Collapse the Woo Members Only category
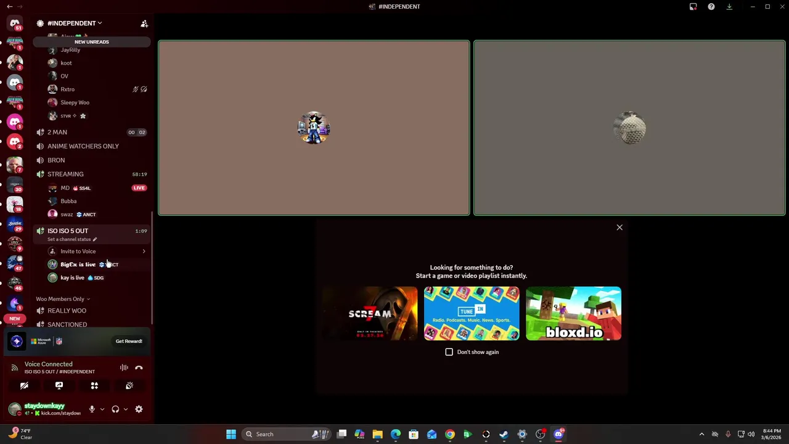789x444 pixels. point(62,299)
